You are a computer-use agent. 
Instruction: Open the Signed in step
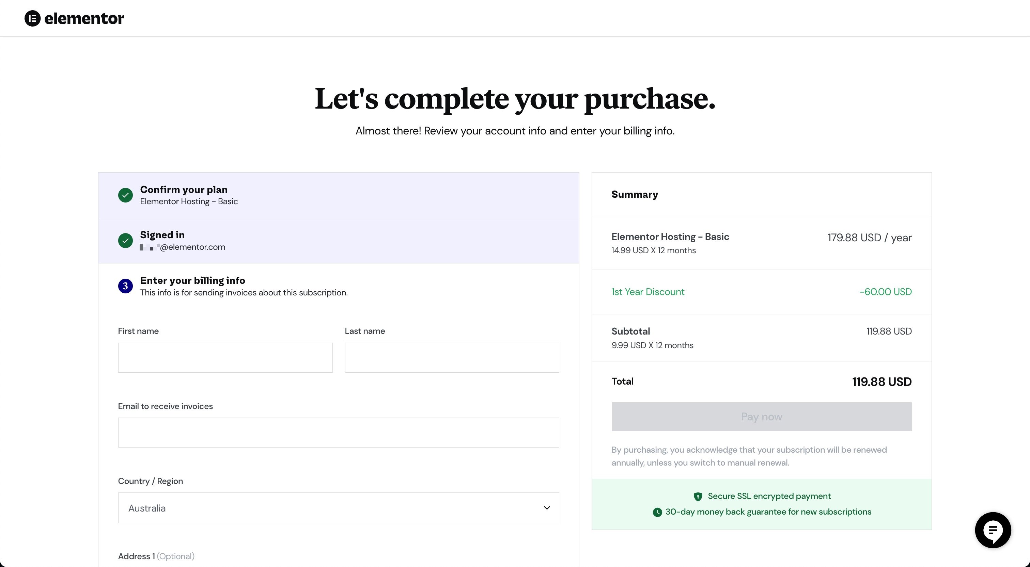click(x=338, y=241)
